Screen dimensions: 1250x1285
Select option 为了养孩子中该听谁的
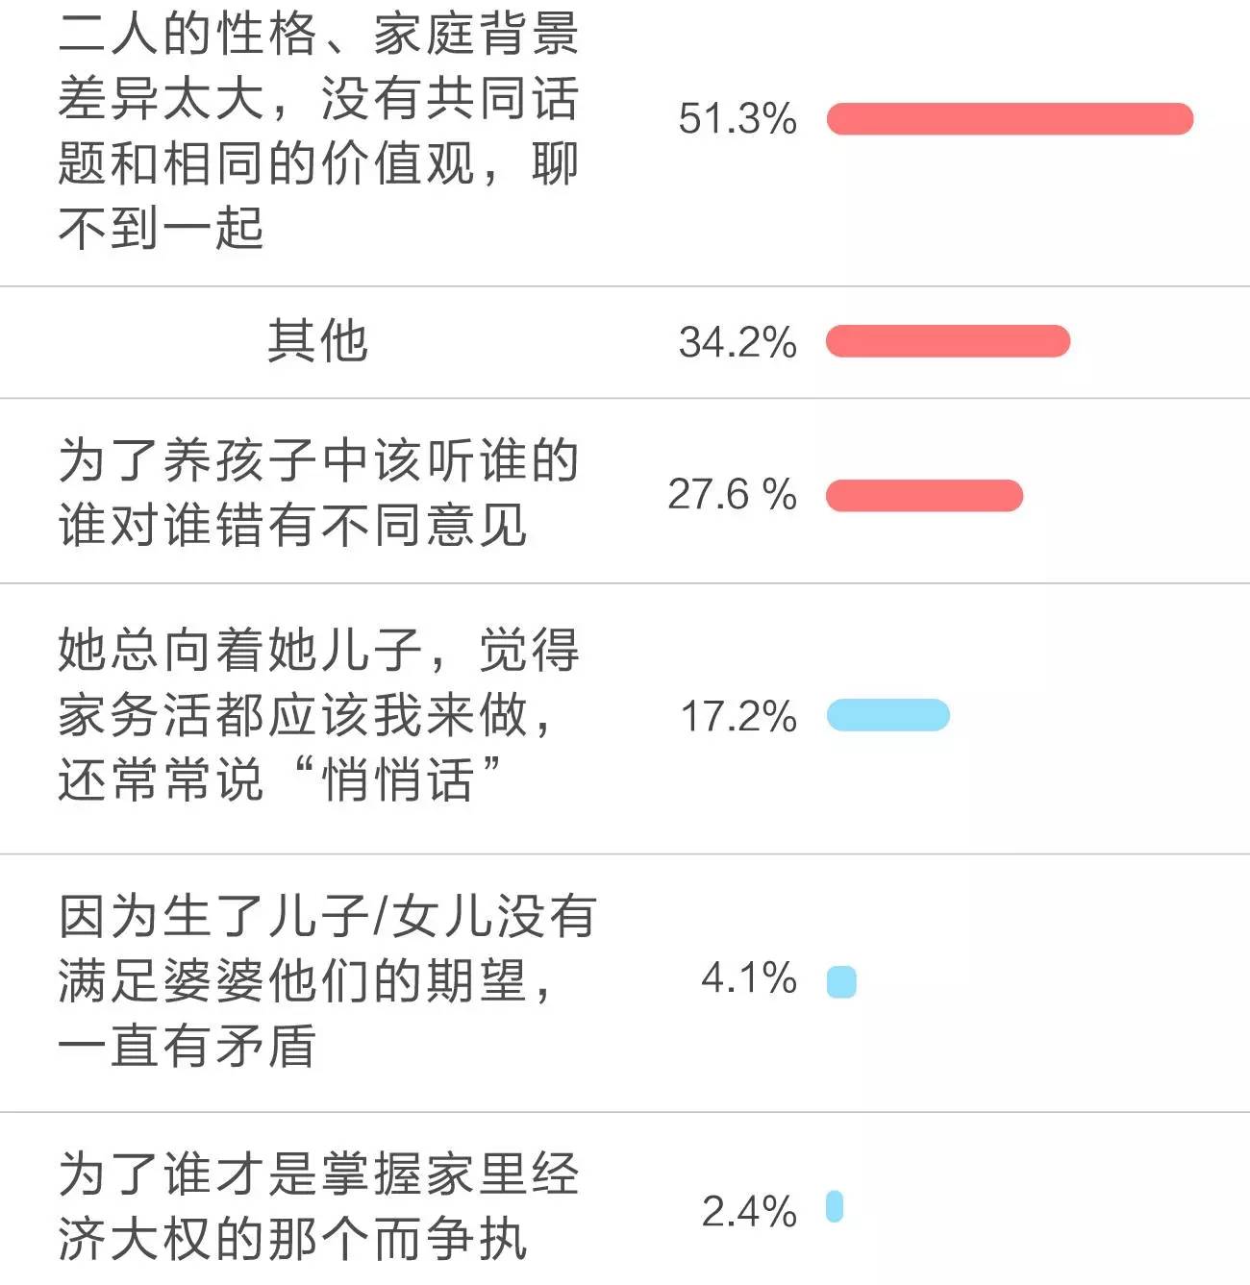(x=625, y=492)
